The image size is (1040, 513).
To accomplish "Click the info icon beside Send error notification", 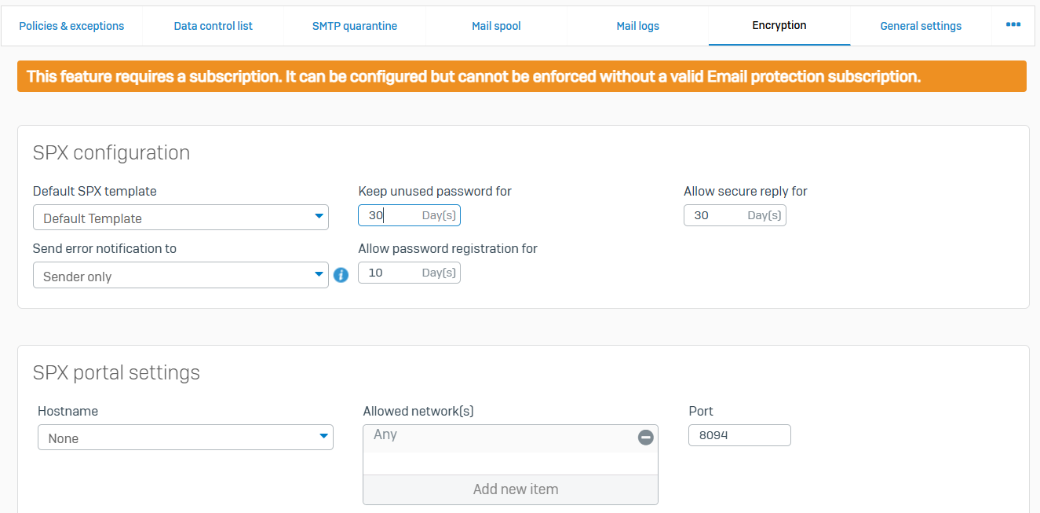I will pos(341,275).
